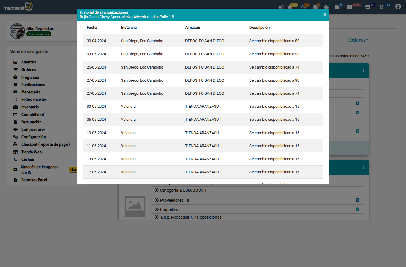This screenshot has height=267, width=406.
Task: Open the Opciones dropdown
Action: 358,40
